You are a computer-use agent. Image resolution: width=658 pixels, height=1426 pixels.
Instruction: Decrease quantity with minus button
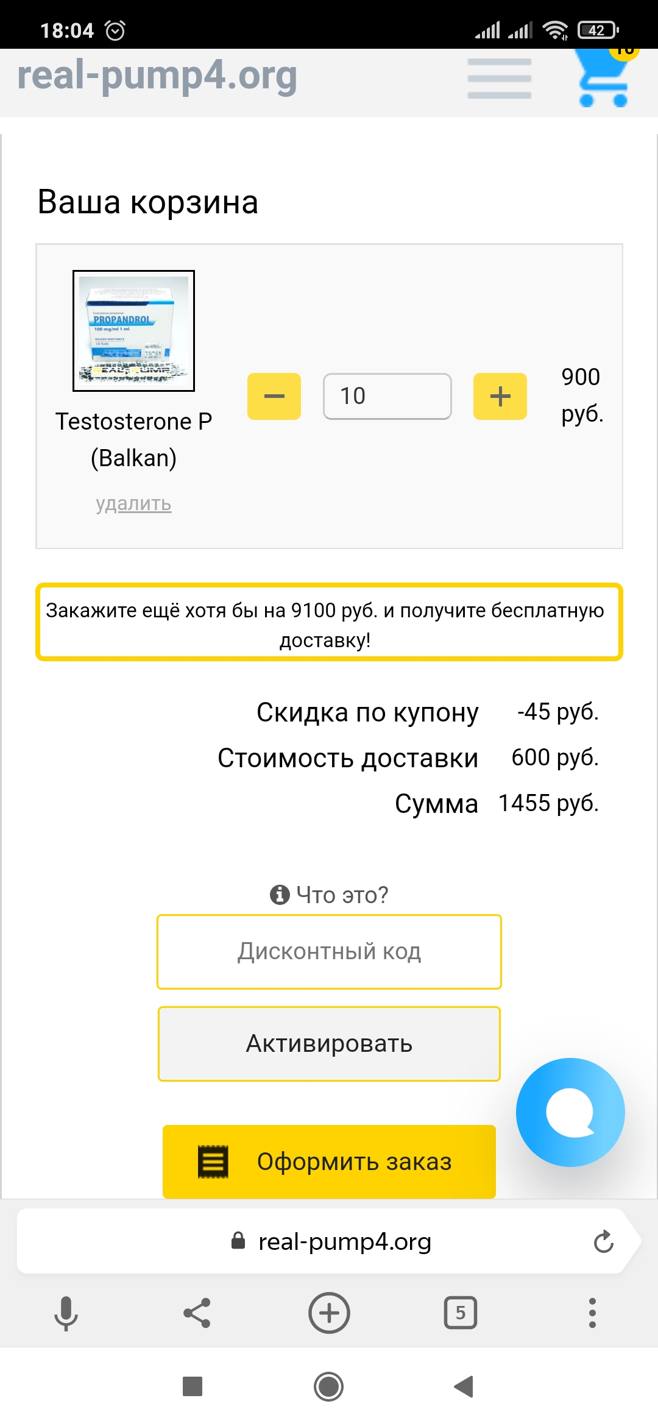click(274, 396)
